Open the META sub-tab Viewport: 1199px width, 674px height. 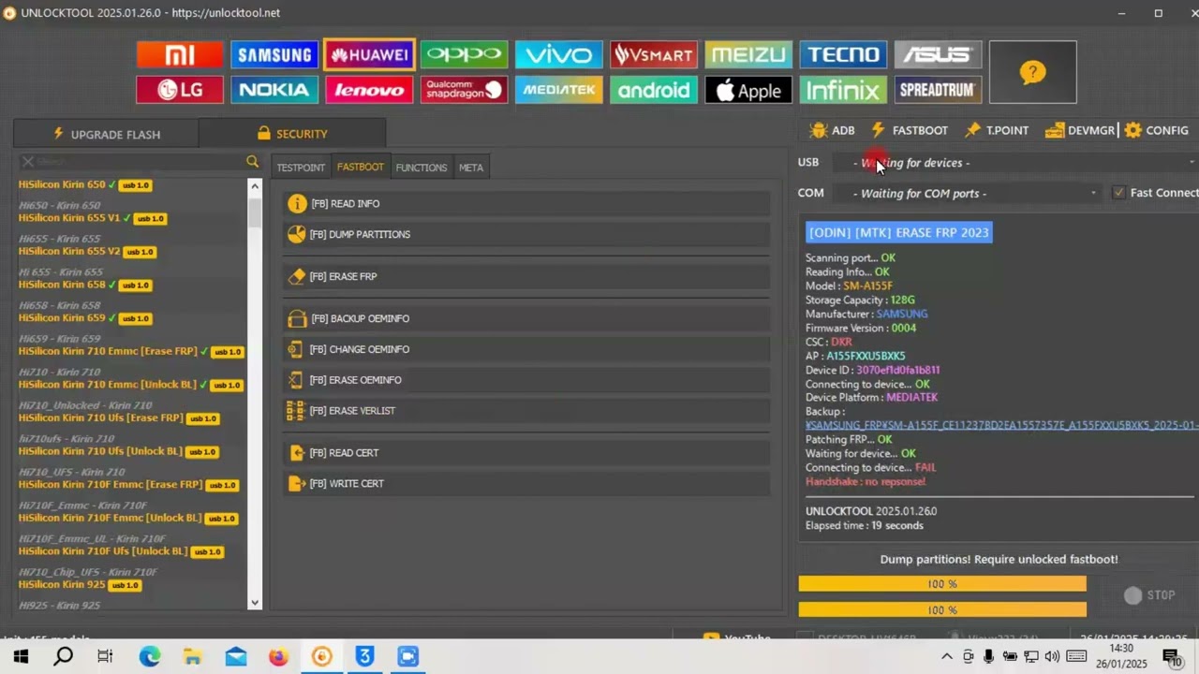pyautogui.click(x=471, y=168)
